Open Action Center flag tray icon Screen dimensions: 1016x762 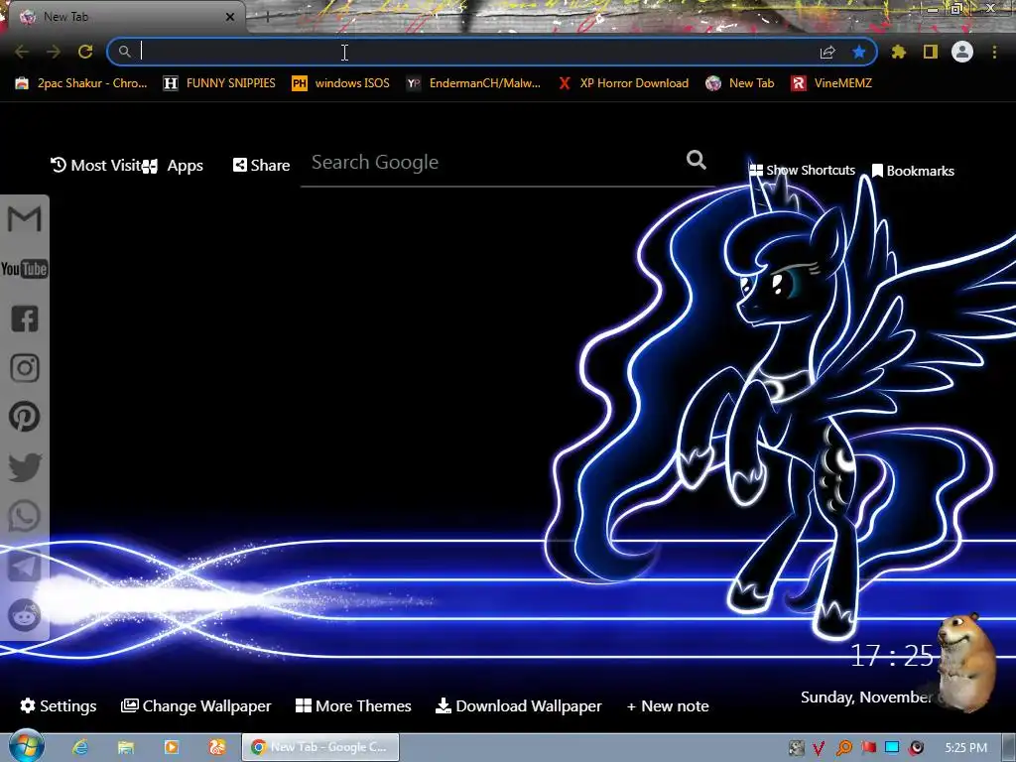pos(868,748)
